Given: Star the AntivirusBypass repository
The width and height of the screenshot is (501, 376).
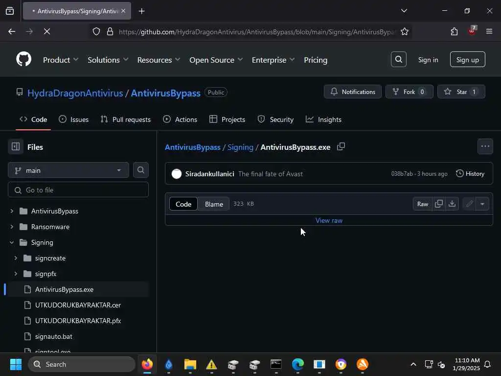Looking at the screenshot, I should [461, 92].
